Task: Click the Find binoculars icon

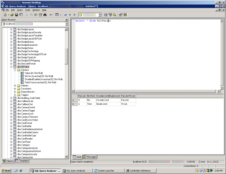Action: (x=45, y=15)
